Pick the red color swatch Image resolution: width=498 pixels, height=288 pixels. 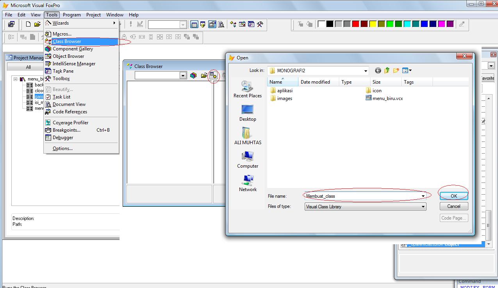355,24
